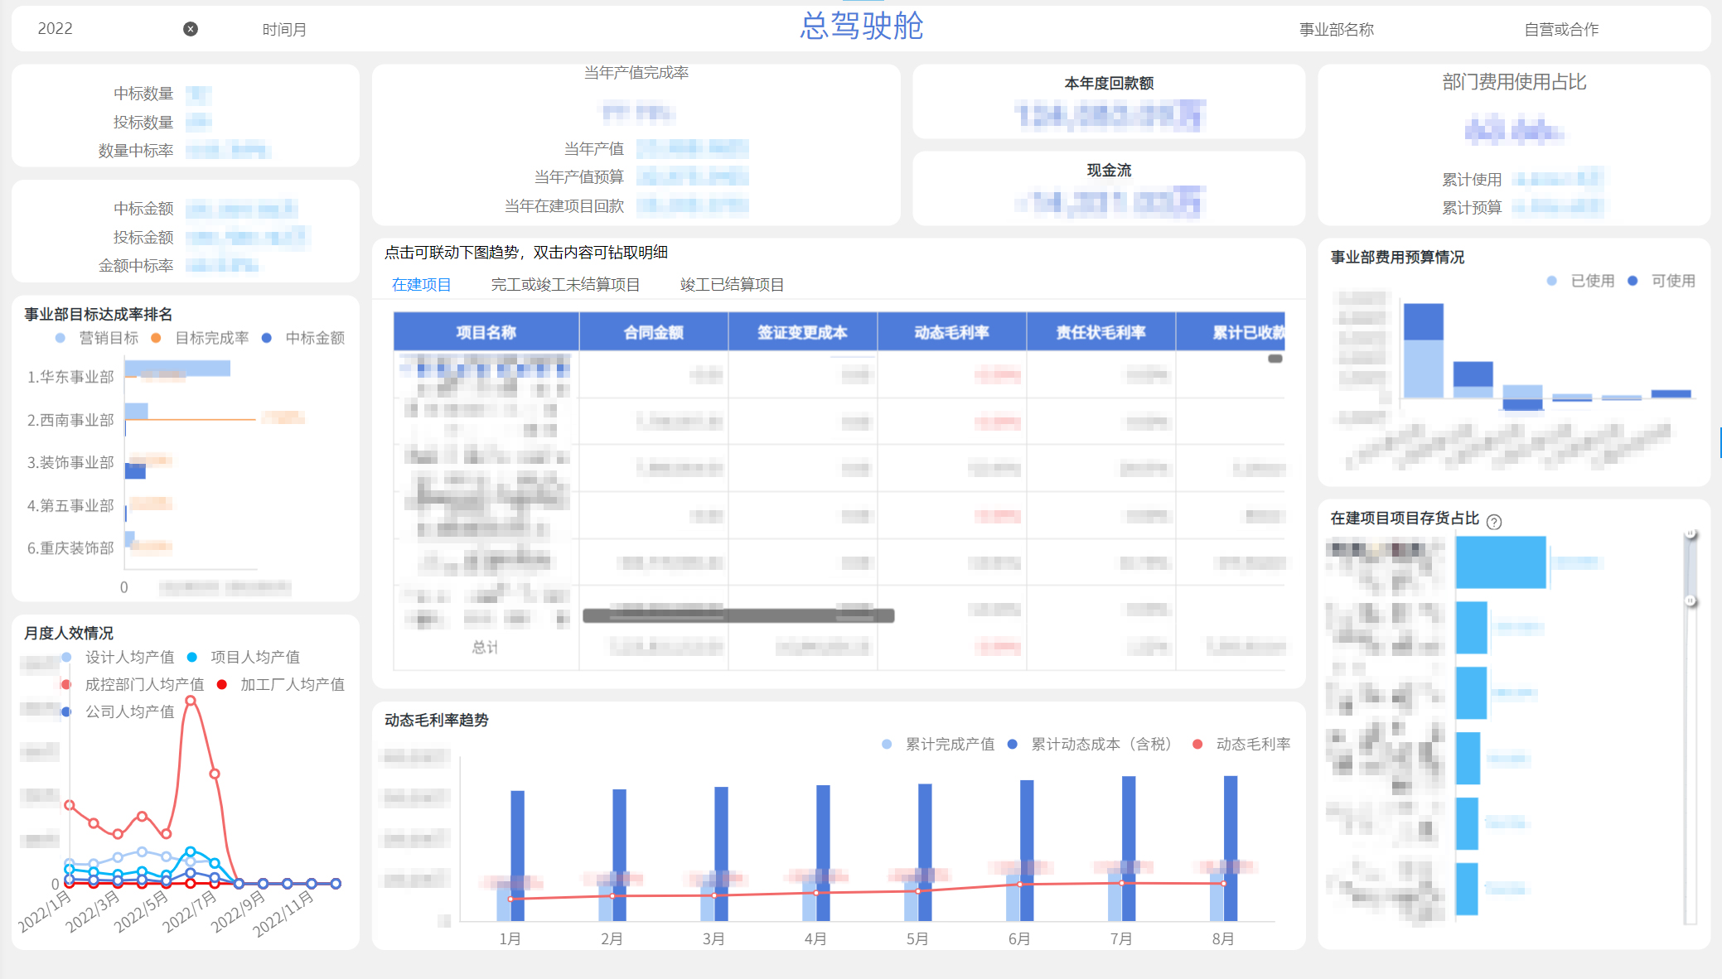Viewport: 1722px width, 979px height.
Task: Open the 时间月 filter selector
Action: [284, 29]
